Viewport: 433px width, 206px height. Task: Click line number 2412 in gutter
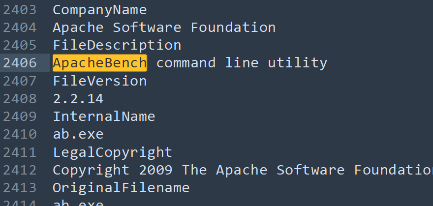20,170
